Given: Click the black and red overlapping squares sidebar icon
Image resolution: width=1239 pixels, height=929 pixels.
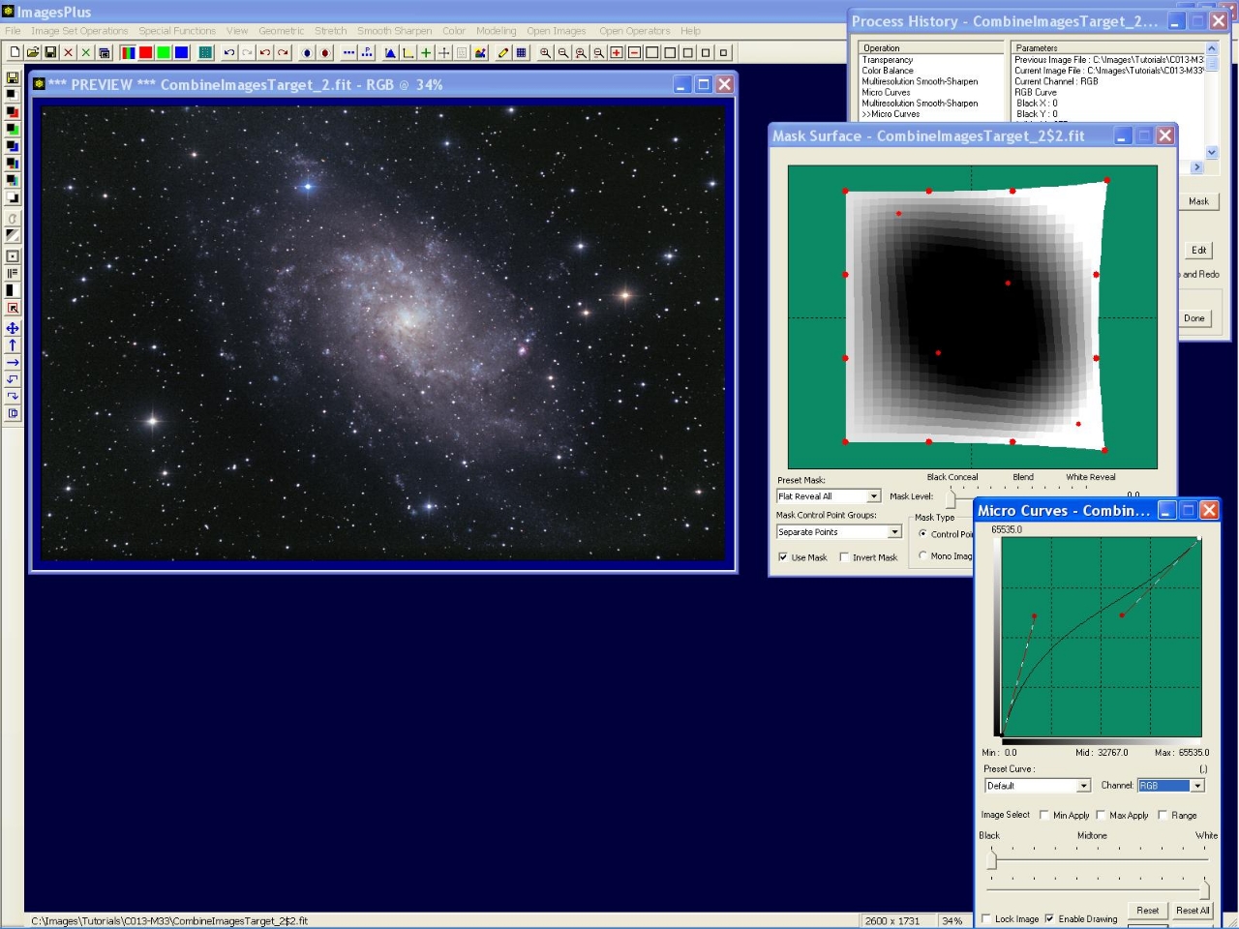Looking at the screenshot, I should pyautogui.click(x=13, y=112).
